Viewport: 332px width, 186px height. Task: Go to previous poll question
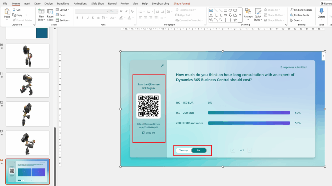click(233, 150)
